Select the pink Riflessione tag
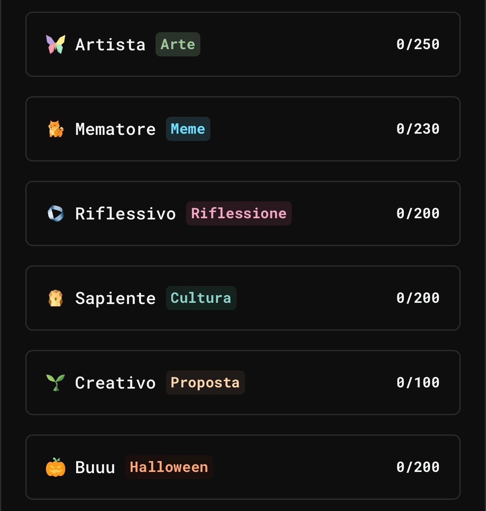This screenshot has width=486, height=511. point(239,213)
